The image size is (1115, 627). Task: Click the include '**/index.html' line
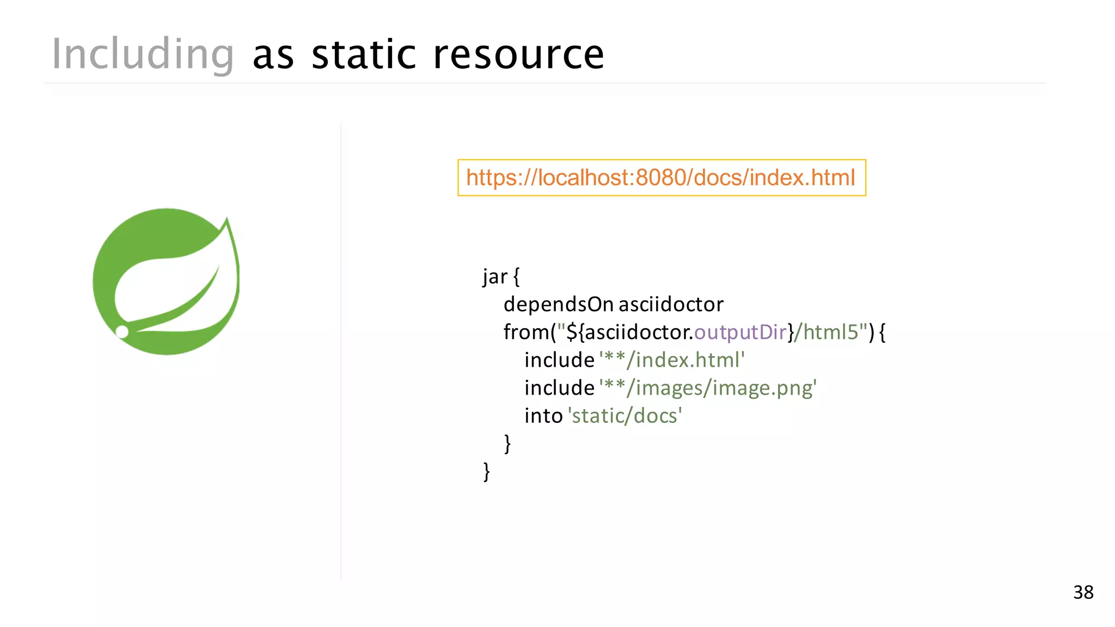pyautogui.click(x=634, y=360)
